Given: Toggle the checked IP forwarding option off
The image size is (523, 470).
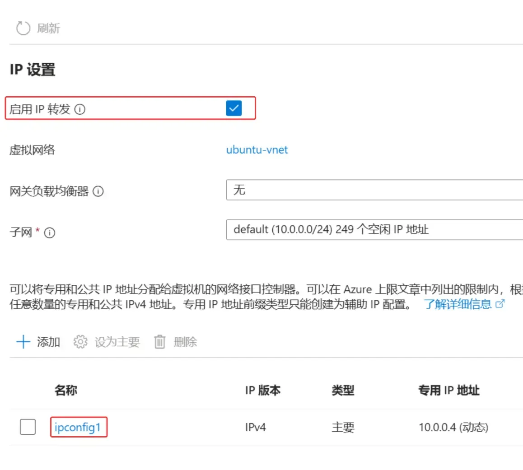Looking at the screenshot, I should tap(233, 108).
